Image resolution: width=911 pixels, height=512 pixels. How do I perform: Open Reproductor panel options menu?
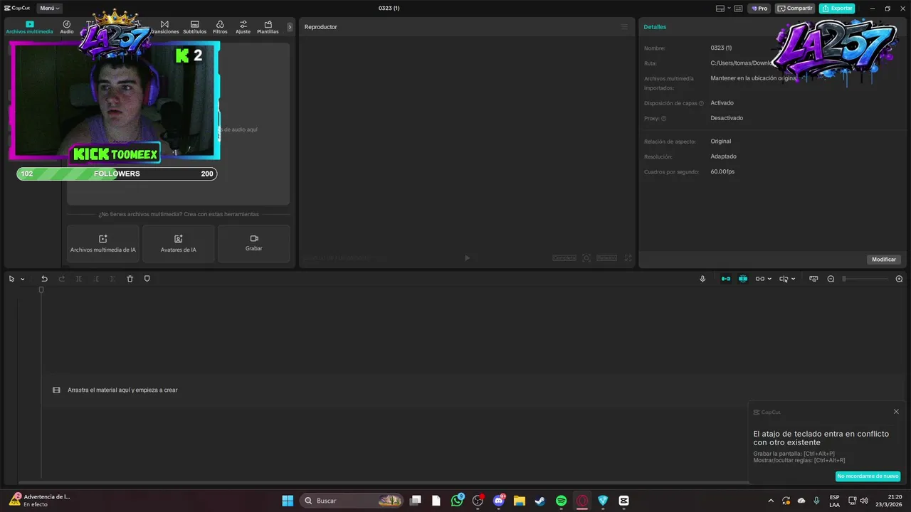pos(624,27)
